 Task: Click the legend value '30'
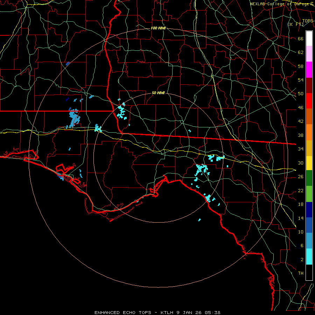301,163
